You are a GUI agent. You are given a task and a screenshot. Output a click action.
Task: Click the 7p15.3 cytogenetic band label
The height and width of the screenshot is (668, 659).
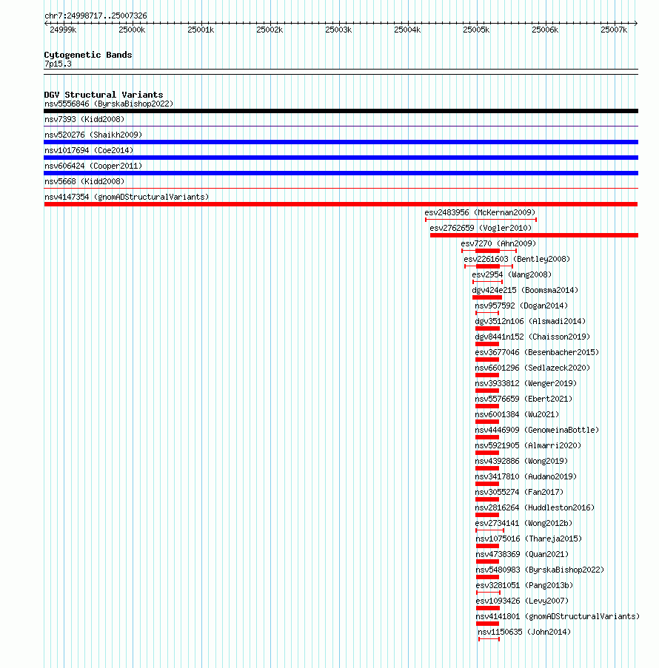coord(58,64)
